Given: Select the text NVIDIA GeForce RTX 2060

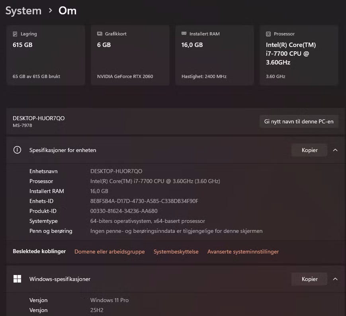Looking at the screenshot, I should (125, 76).
